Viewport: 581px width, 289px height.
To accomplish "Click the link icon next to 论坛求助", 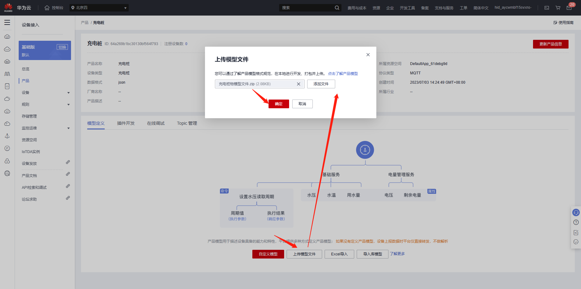I will 68,198.
